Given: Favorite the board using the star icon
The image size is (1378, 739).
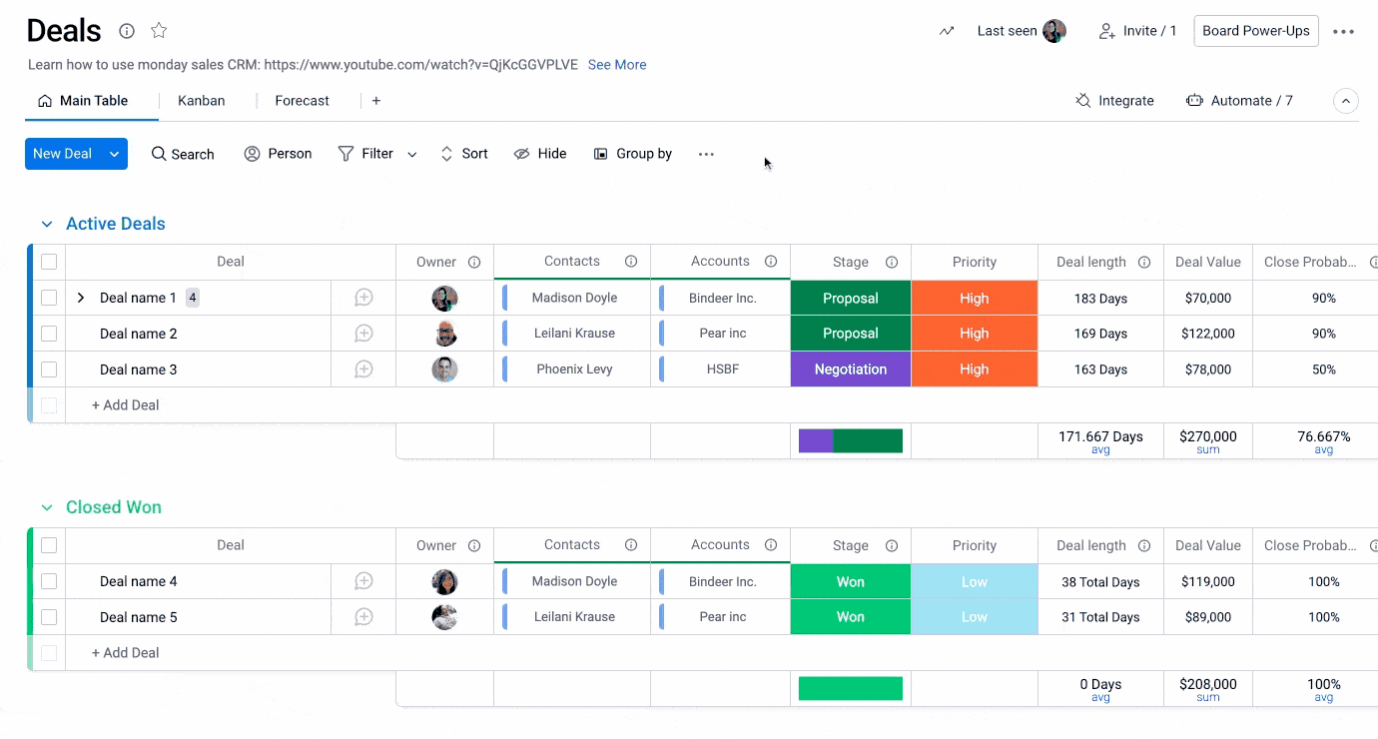Looking at the screenshot, I should pos(159,31).
